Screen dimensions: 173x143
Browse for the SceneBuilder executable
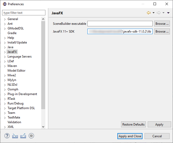click(x=162, y=24)
